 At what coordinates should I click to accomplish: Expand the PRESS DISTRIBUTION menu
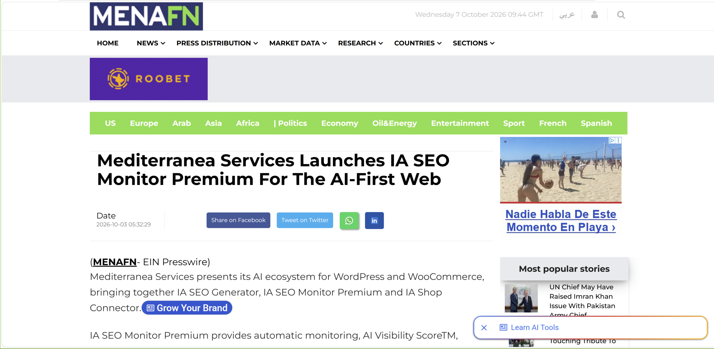tap(217, 43)
